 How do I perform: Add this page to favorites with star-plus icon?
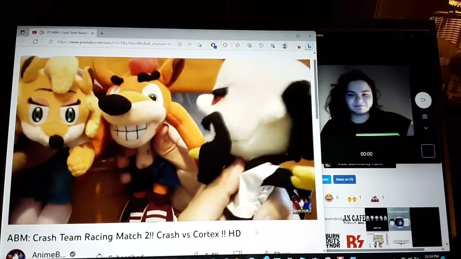click(200, 45)
